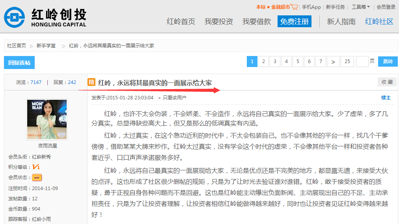The height and width of the screenshot is (224, 399).
Task: Click the Hongling Capital logo icon
Action: coord(15,17)
